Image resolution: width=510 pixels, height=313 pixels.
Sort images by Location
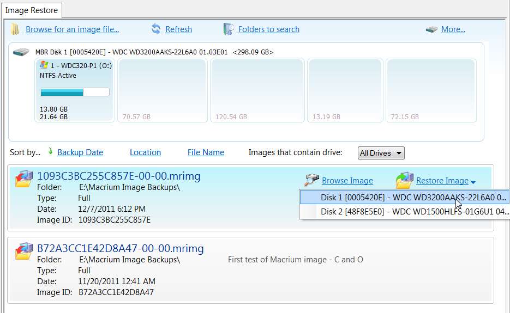[145, 152]
